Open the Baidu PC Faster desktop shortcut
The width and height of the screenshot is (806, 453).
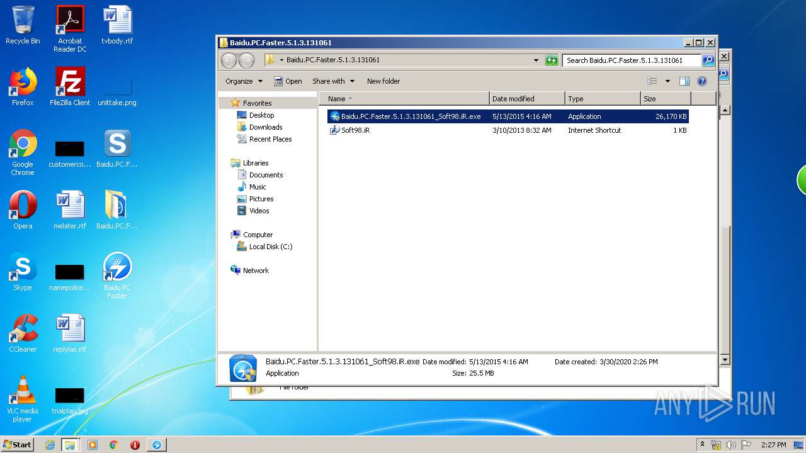[117, 276]
